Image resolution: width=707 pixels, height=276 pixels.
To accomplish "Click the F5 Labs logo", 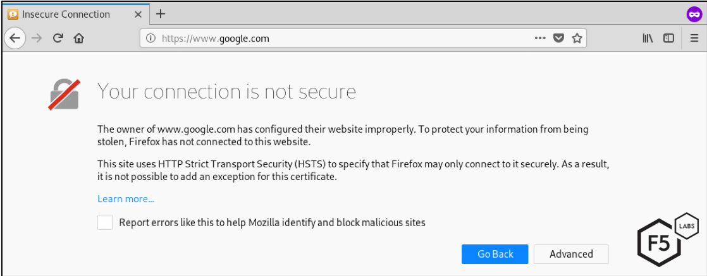I will click(x=664, y=240).
